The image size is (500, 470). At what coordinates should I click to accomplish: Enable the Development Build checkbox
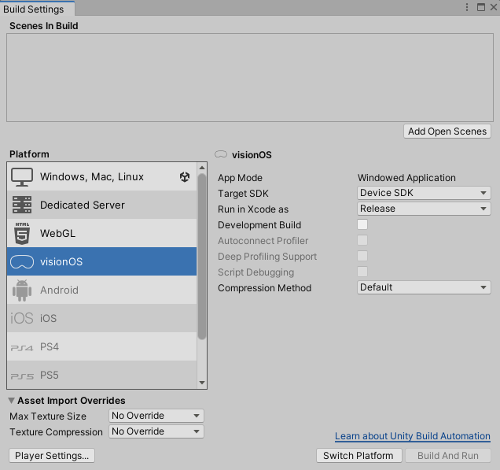[x=362, y=224]
